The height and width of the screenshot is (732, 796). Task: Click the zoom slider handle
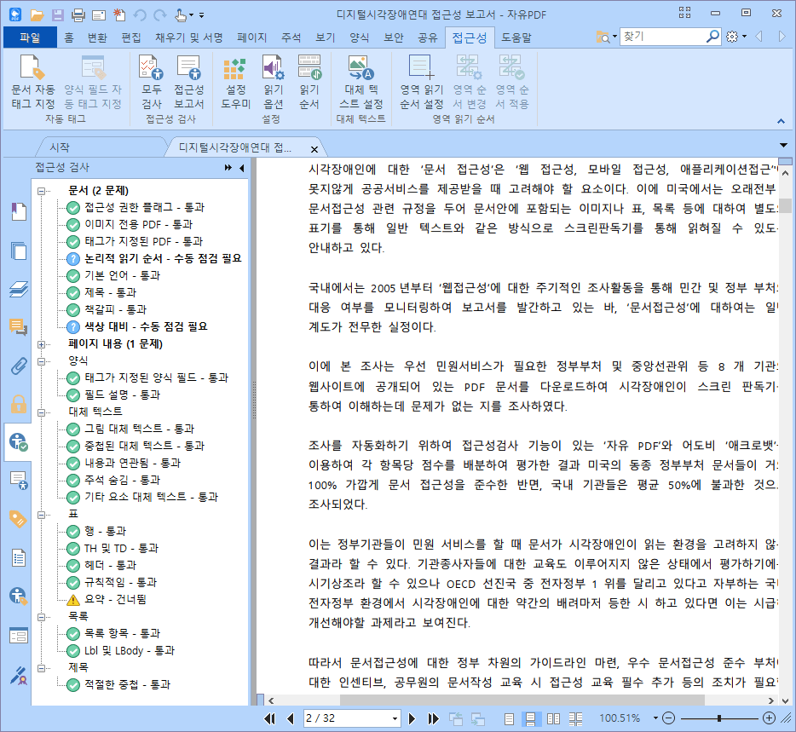pyautogui.click(x=719, y=718)
